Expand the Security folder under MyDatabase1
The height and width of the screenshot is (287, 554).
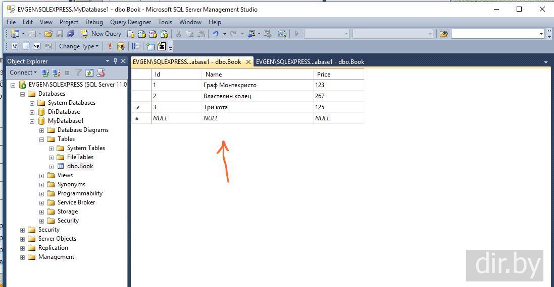41,221
